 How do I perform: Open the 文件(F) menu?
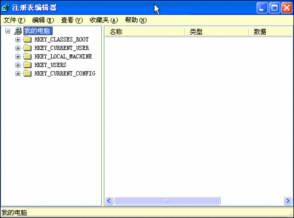pos(15,20)
